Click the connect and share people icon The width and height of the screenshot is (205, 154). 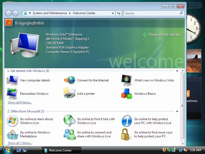coord(69,134)
